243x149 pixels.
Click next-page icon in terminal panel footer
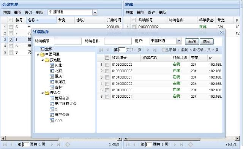(x=175, y=144)
